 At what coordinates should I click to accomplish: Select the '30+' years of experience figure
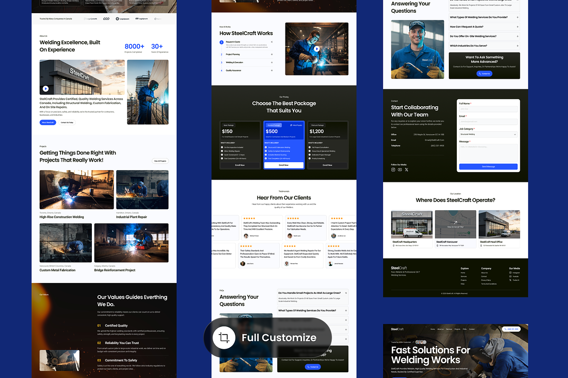[x=157, y=46]
